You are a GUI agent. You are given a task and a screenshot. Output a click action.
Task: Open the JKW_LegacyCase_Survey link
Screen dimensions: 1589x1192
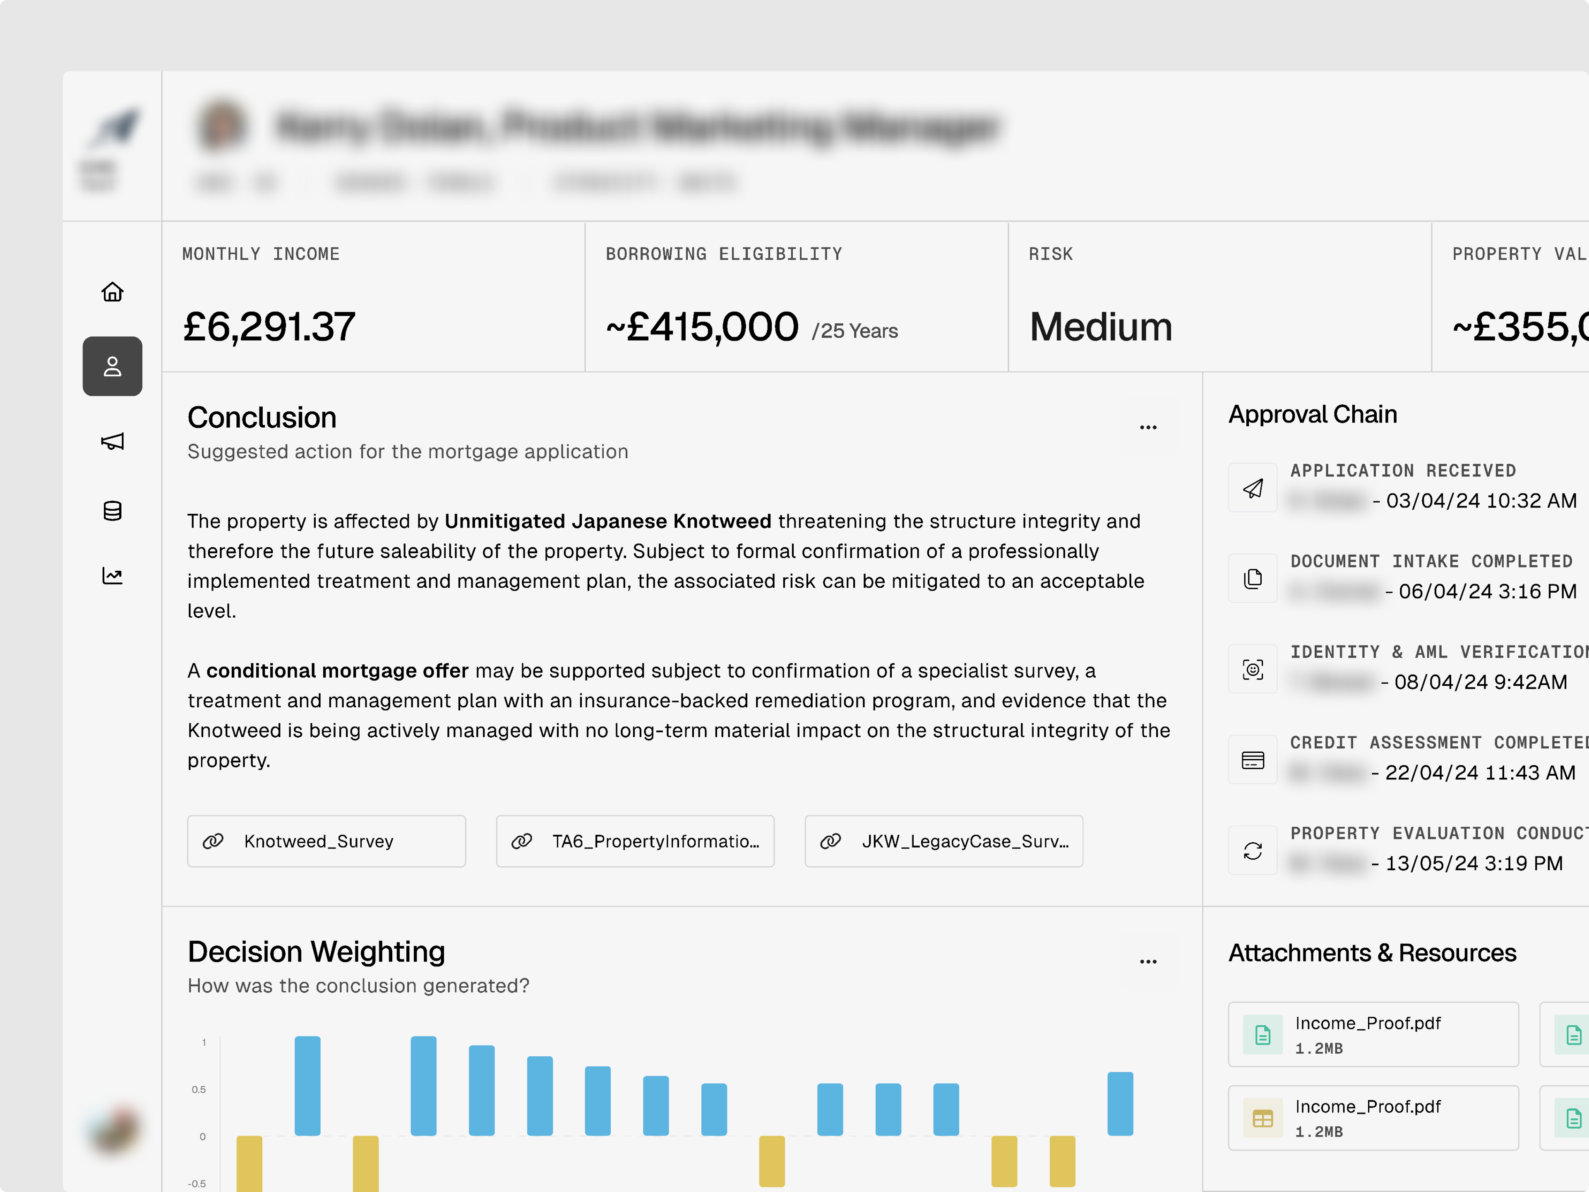pyautogui.click(x=944, y=841)
